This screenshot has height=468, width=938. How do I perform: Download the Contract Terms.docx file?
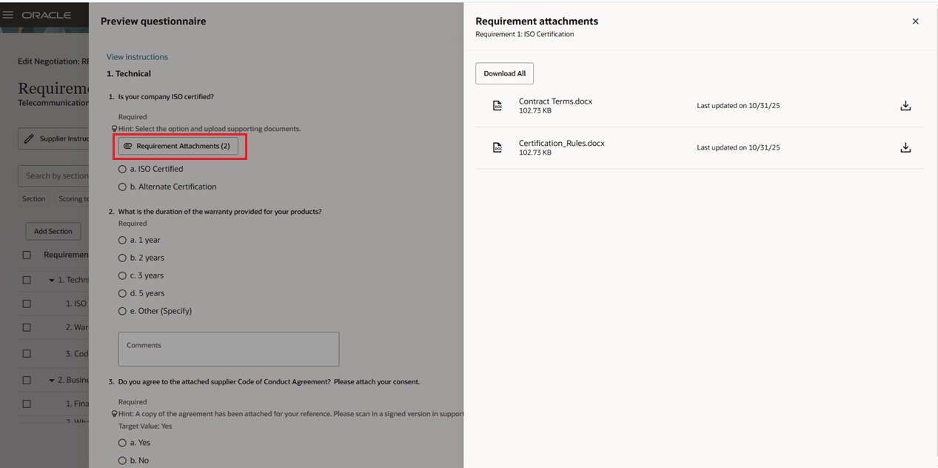[905, 105]
